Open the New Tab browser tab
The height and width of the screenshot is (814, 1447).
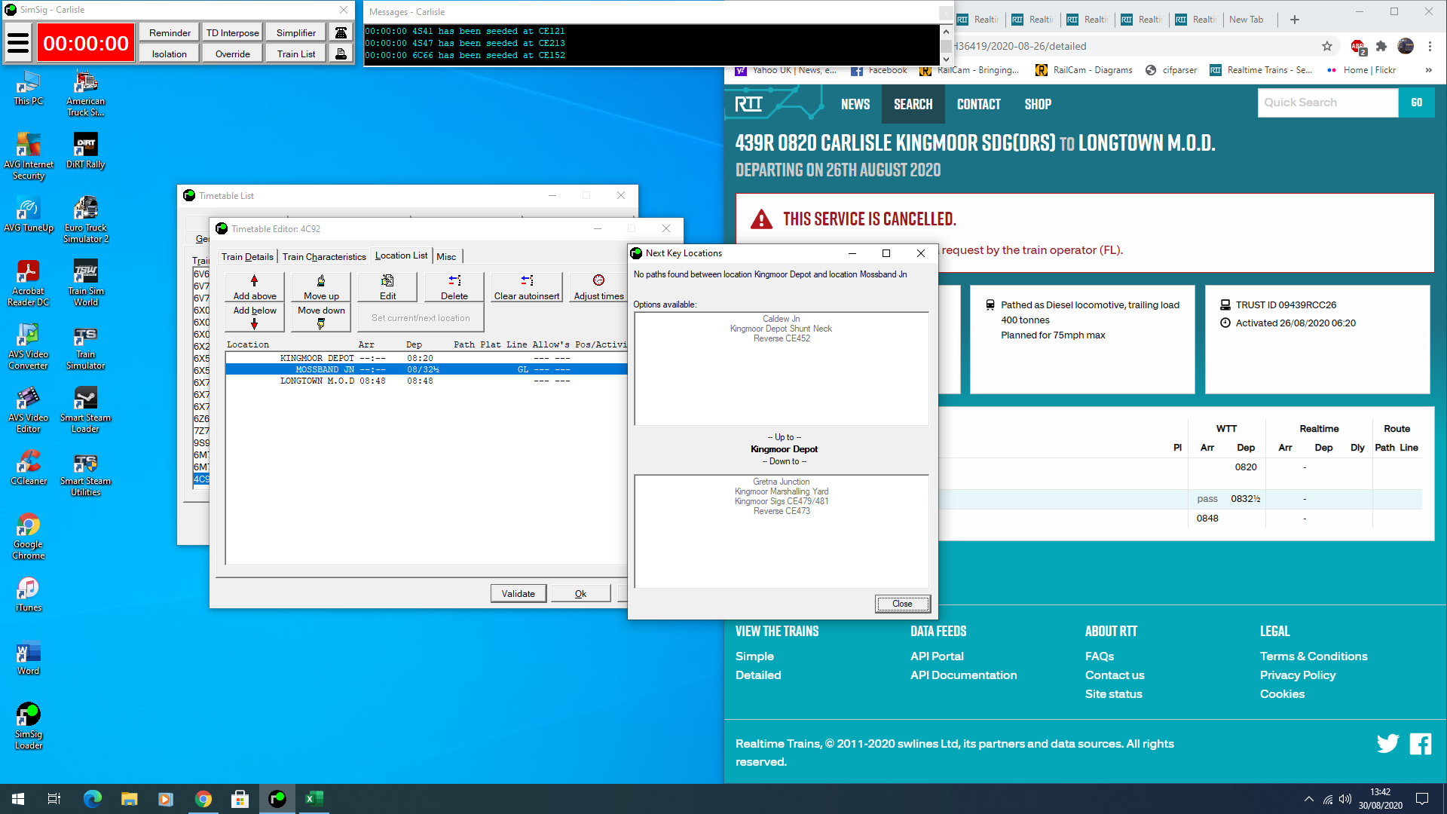click(x=1246, y=20)
